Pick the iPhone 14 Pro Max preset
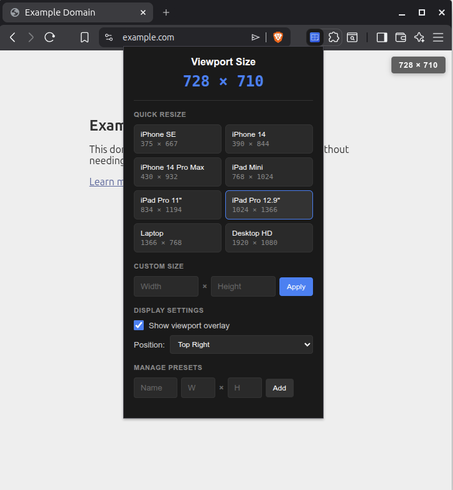 tap(177, 172)
